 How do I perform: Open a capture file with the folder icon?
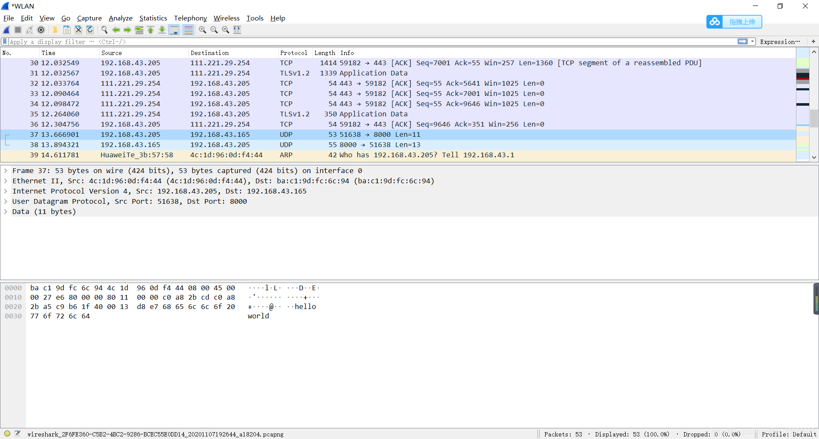[x=55, y=30]
